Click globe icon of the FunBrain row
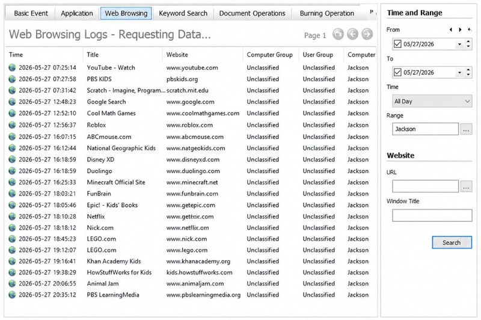Screen dimensions: 481x320 pos(12,194)
